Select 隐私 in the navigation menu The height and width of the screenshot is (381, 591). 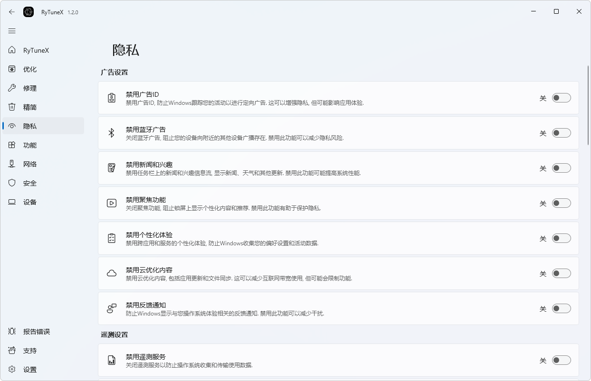(30, 126)
